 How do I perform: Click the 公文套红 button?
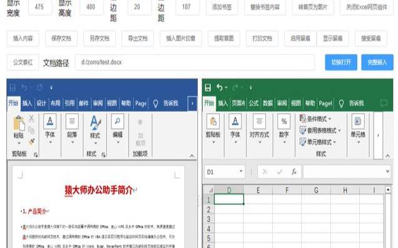23,62
